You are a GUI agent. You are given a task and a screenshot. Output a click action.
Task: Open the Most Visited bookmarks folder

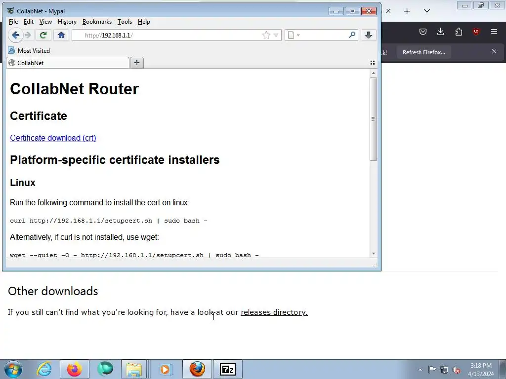click(29, 51)
